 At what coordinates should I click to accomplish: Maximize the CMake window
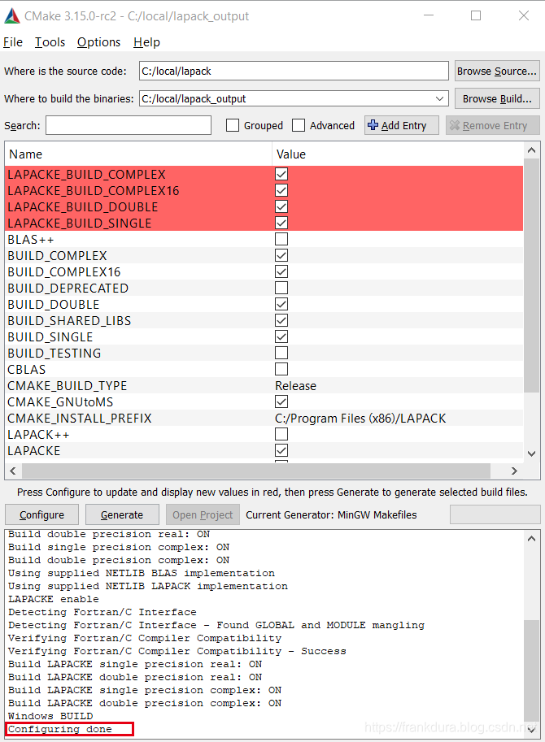476,15
